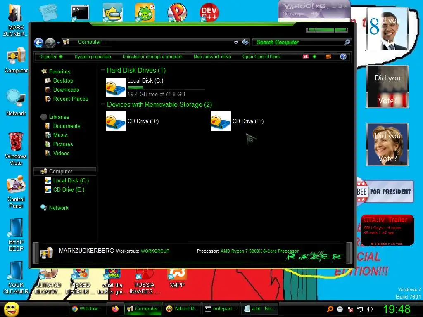The height and width of the screenshot is (317, 423).
Task: Switch to Yahoo! Messenger taskbar button
Action: (182, 309)
